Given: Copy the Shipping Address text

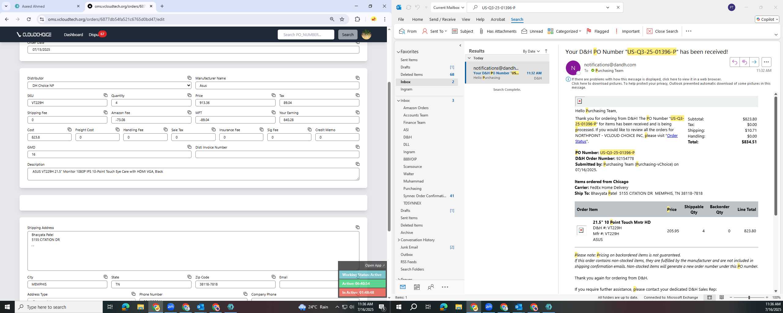Looking at the screenshot, I should point(358,227).
